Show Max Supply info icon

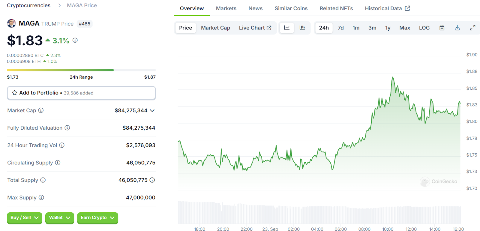[x=41, y=197]
